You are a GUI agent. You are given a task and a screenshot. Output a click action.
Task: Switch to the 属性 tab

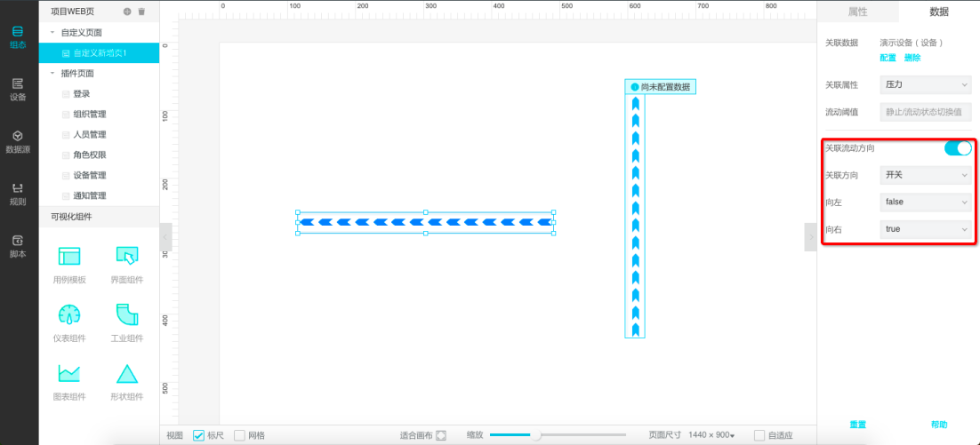[857, 12]
